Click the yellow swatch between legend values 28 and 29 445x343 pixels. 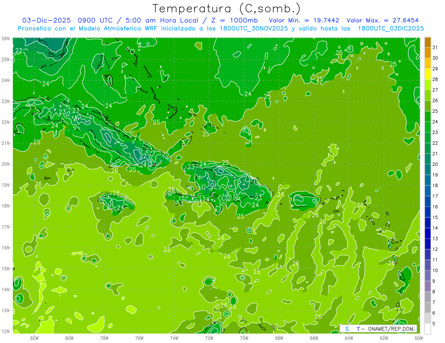(428, 74)
